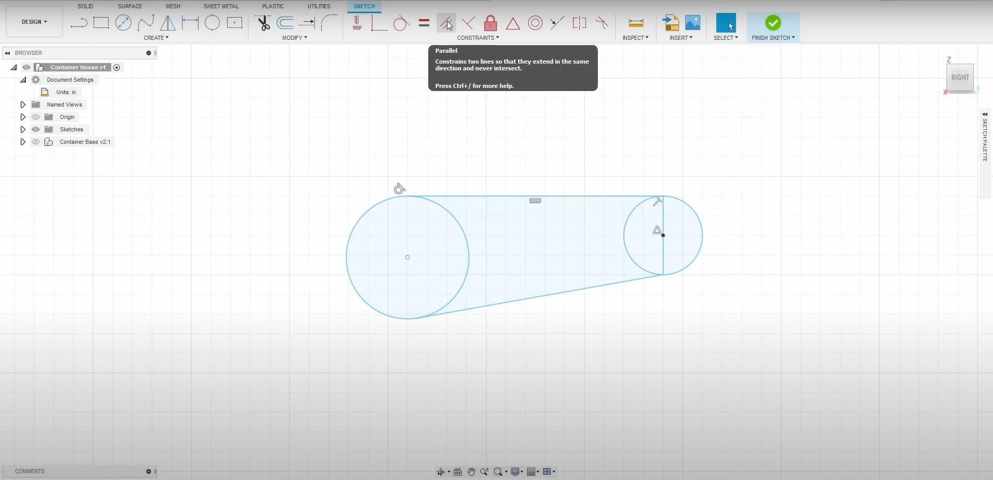Collapse the Container House v1 tree node
The image size is (993, 480).
(14, 67)
